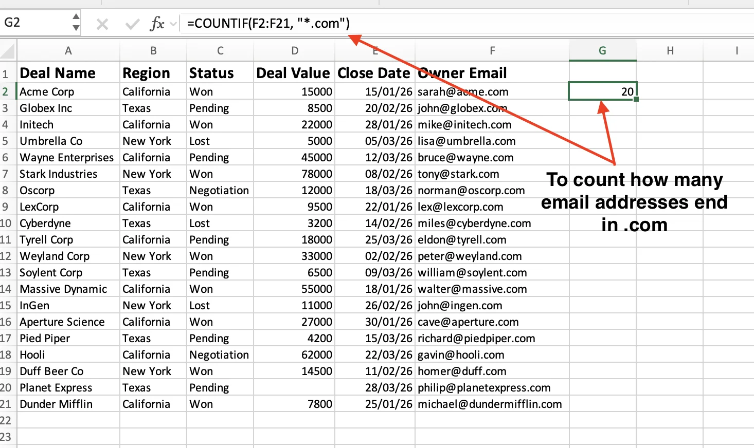Click the Globex Inc cell
The width and height of the screenshot is (754, 448).
68,108
